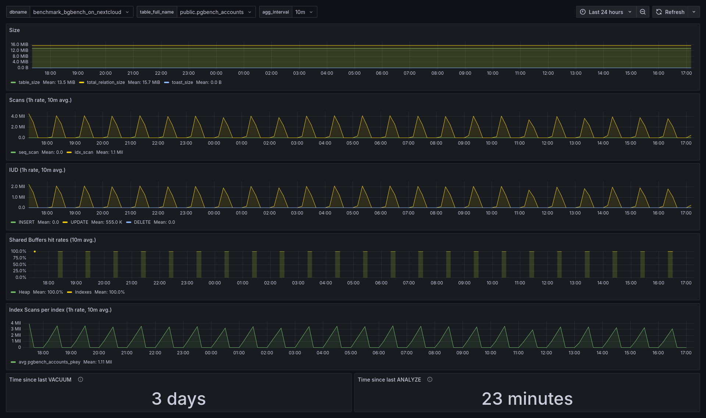Open the refresh interval dropdown arrow
Image resolution: width=706 pixels, height=418 pixels.
(x=694, y=12)
